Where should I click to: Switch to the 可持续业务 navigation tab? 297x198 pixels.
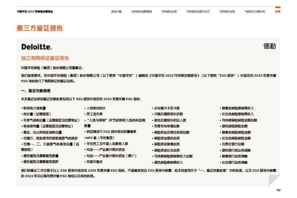pos(169,12)
